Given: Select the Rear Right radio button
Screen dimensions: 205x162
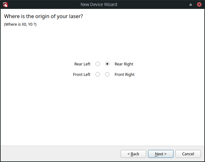Looking at the screenshot, I should [x=107, y=64].
